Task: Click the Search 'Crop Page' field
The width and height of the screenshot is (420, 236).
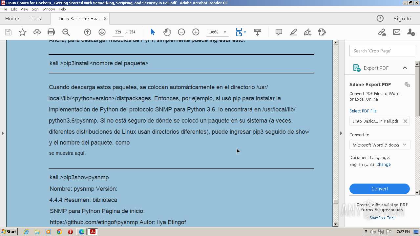Action: [x=382, y=51]
